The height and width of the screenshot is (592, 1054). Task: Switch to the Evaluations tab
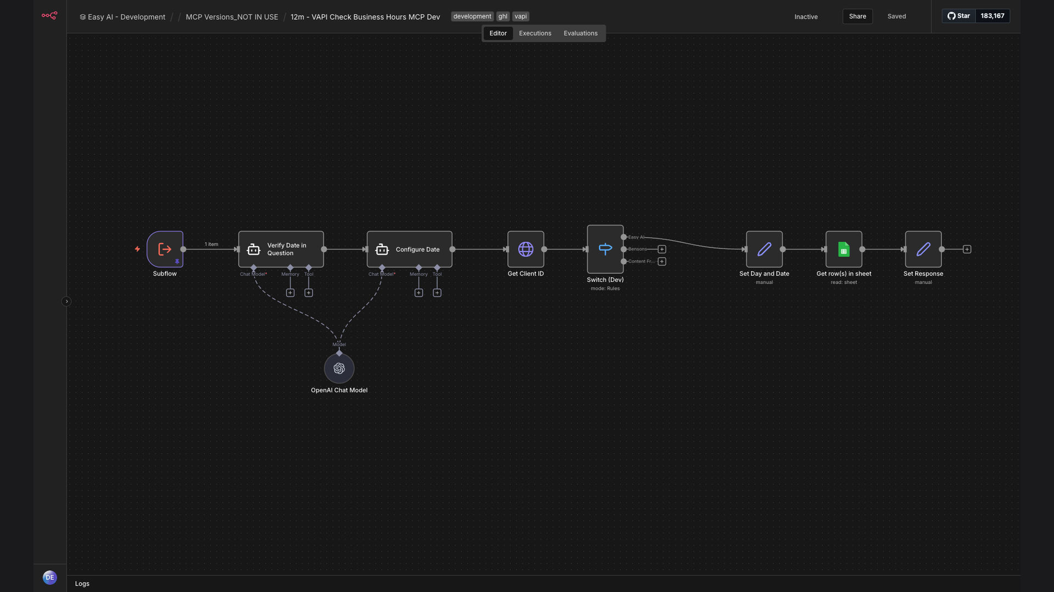click(581, 33)
